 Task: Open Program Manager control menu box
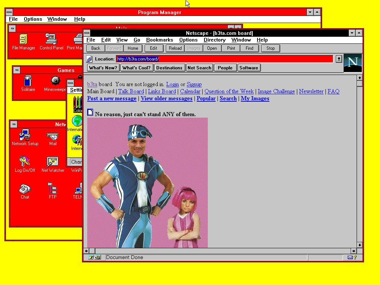point(9,12)
